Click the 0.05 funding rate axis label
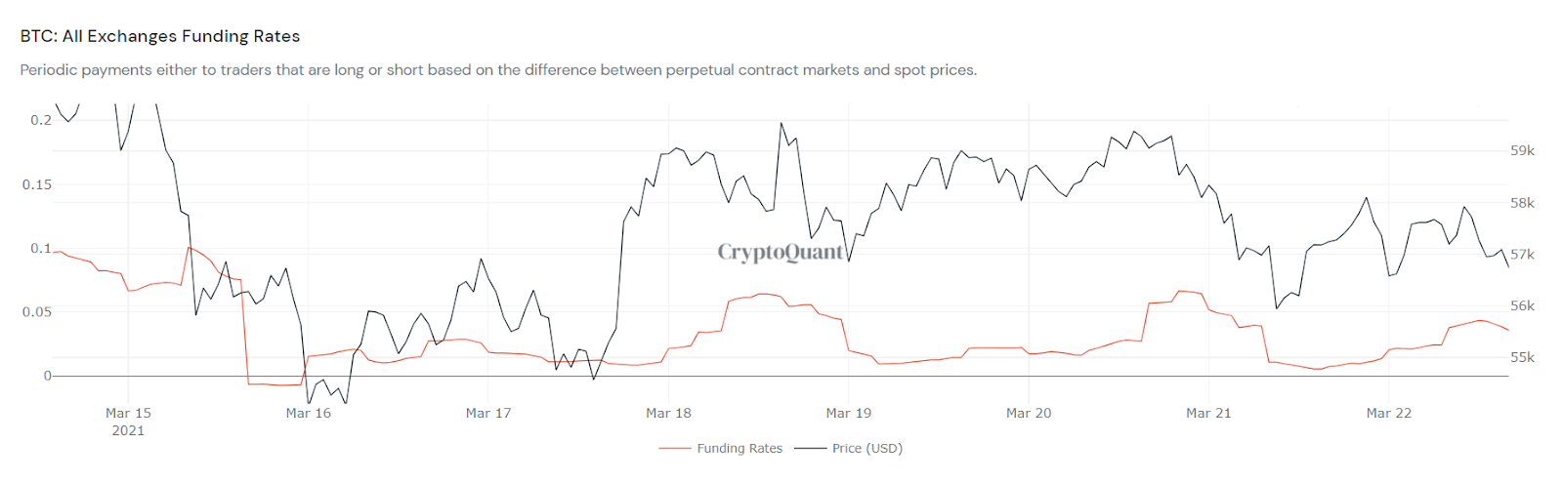This screenshot has height=484, width=1563. pos(37,312)
